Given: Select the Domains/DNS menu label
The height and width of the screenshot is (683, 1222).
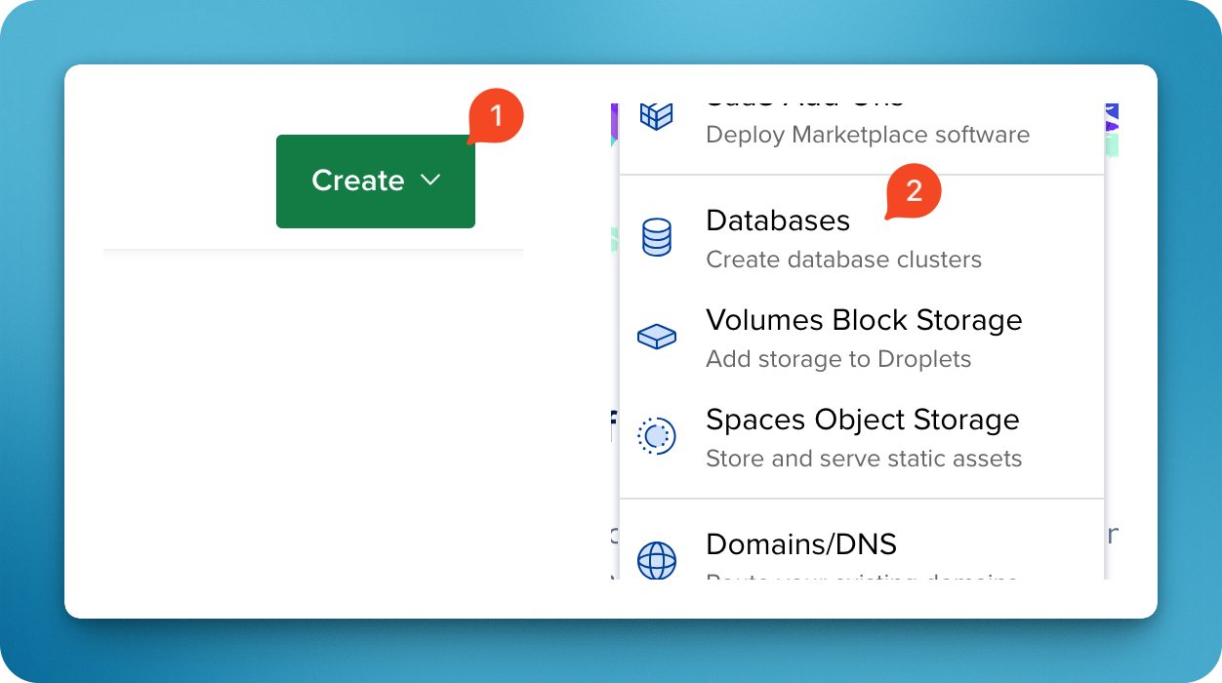Looking at the screenshot, I should (800, 543).
